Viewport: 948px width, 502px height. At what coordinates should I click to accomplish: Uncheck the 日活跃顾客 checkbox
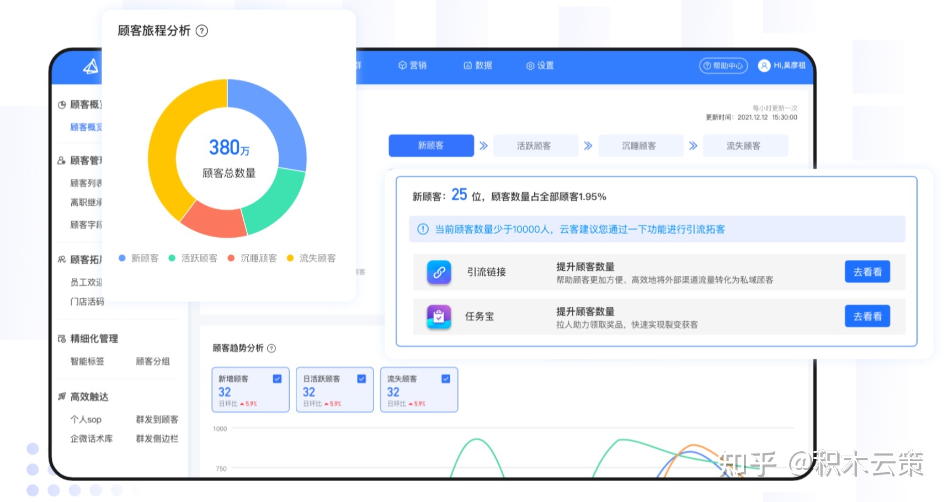click(361, 379)
